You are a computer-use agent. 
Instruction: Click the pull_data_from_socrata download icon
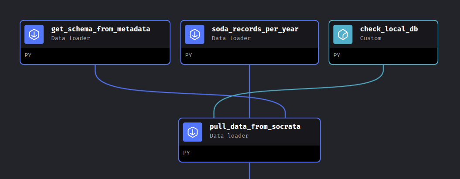tap(192, 132)
